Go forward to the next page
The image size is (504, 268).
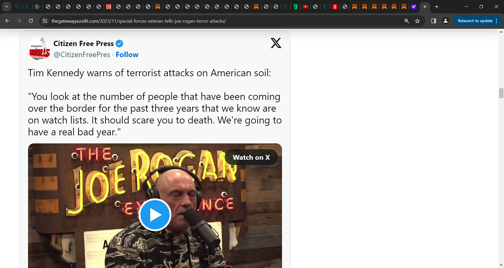point(19,21)
